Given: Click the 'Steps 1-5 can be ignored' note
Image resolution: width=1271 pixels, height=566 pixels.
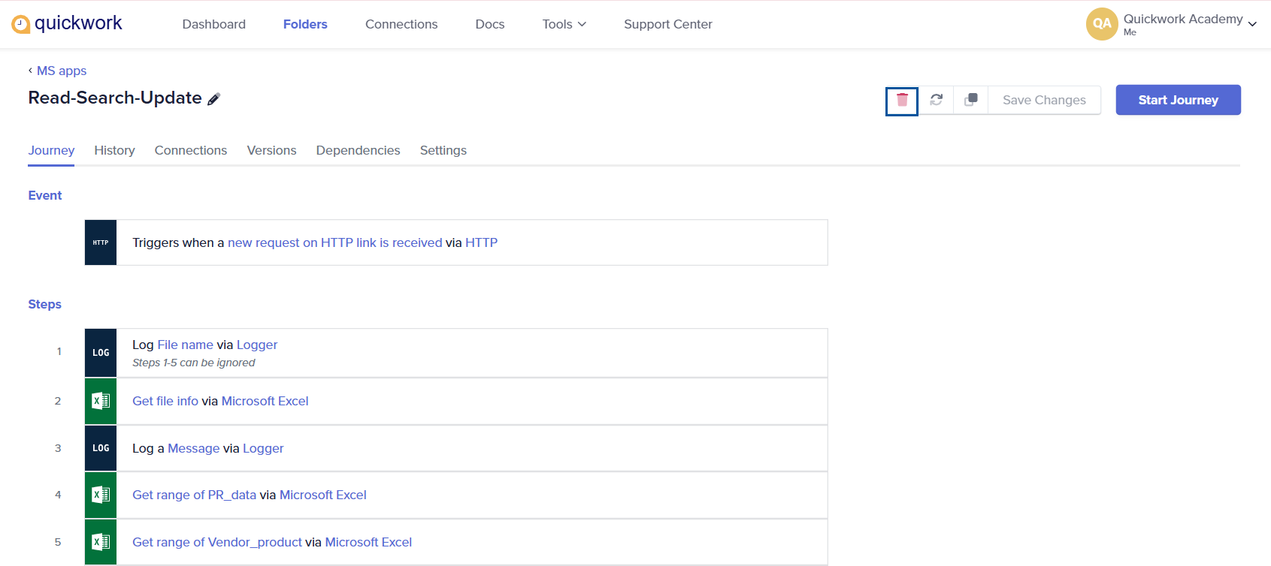Looking at the screenshot, I should point(194,363).
